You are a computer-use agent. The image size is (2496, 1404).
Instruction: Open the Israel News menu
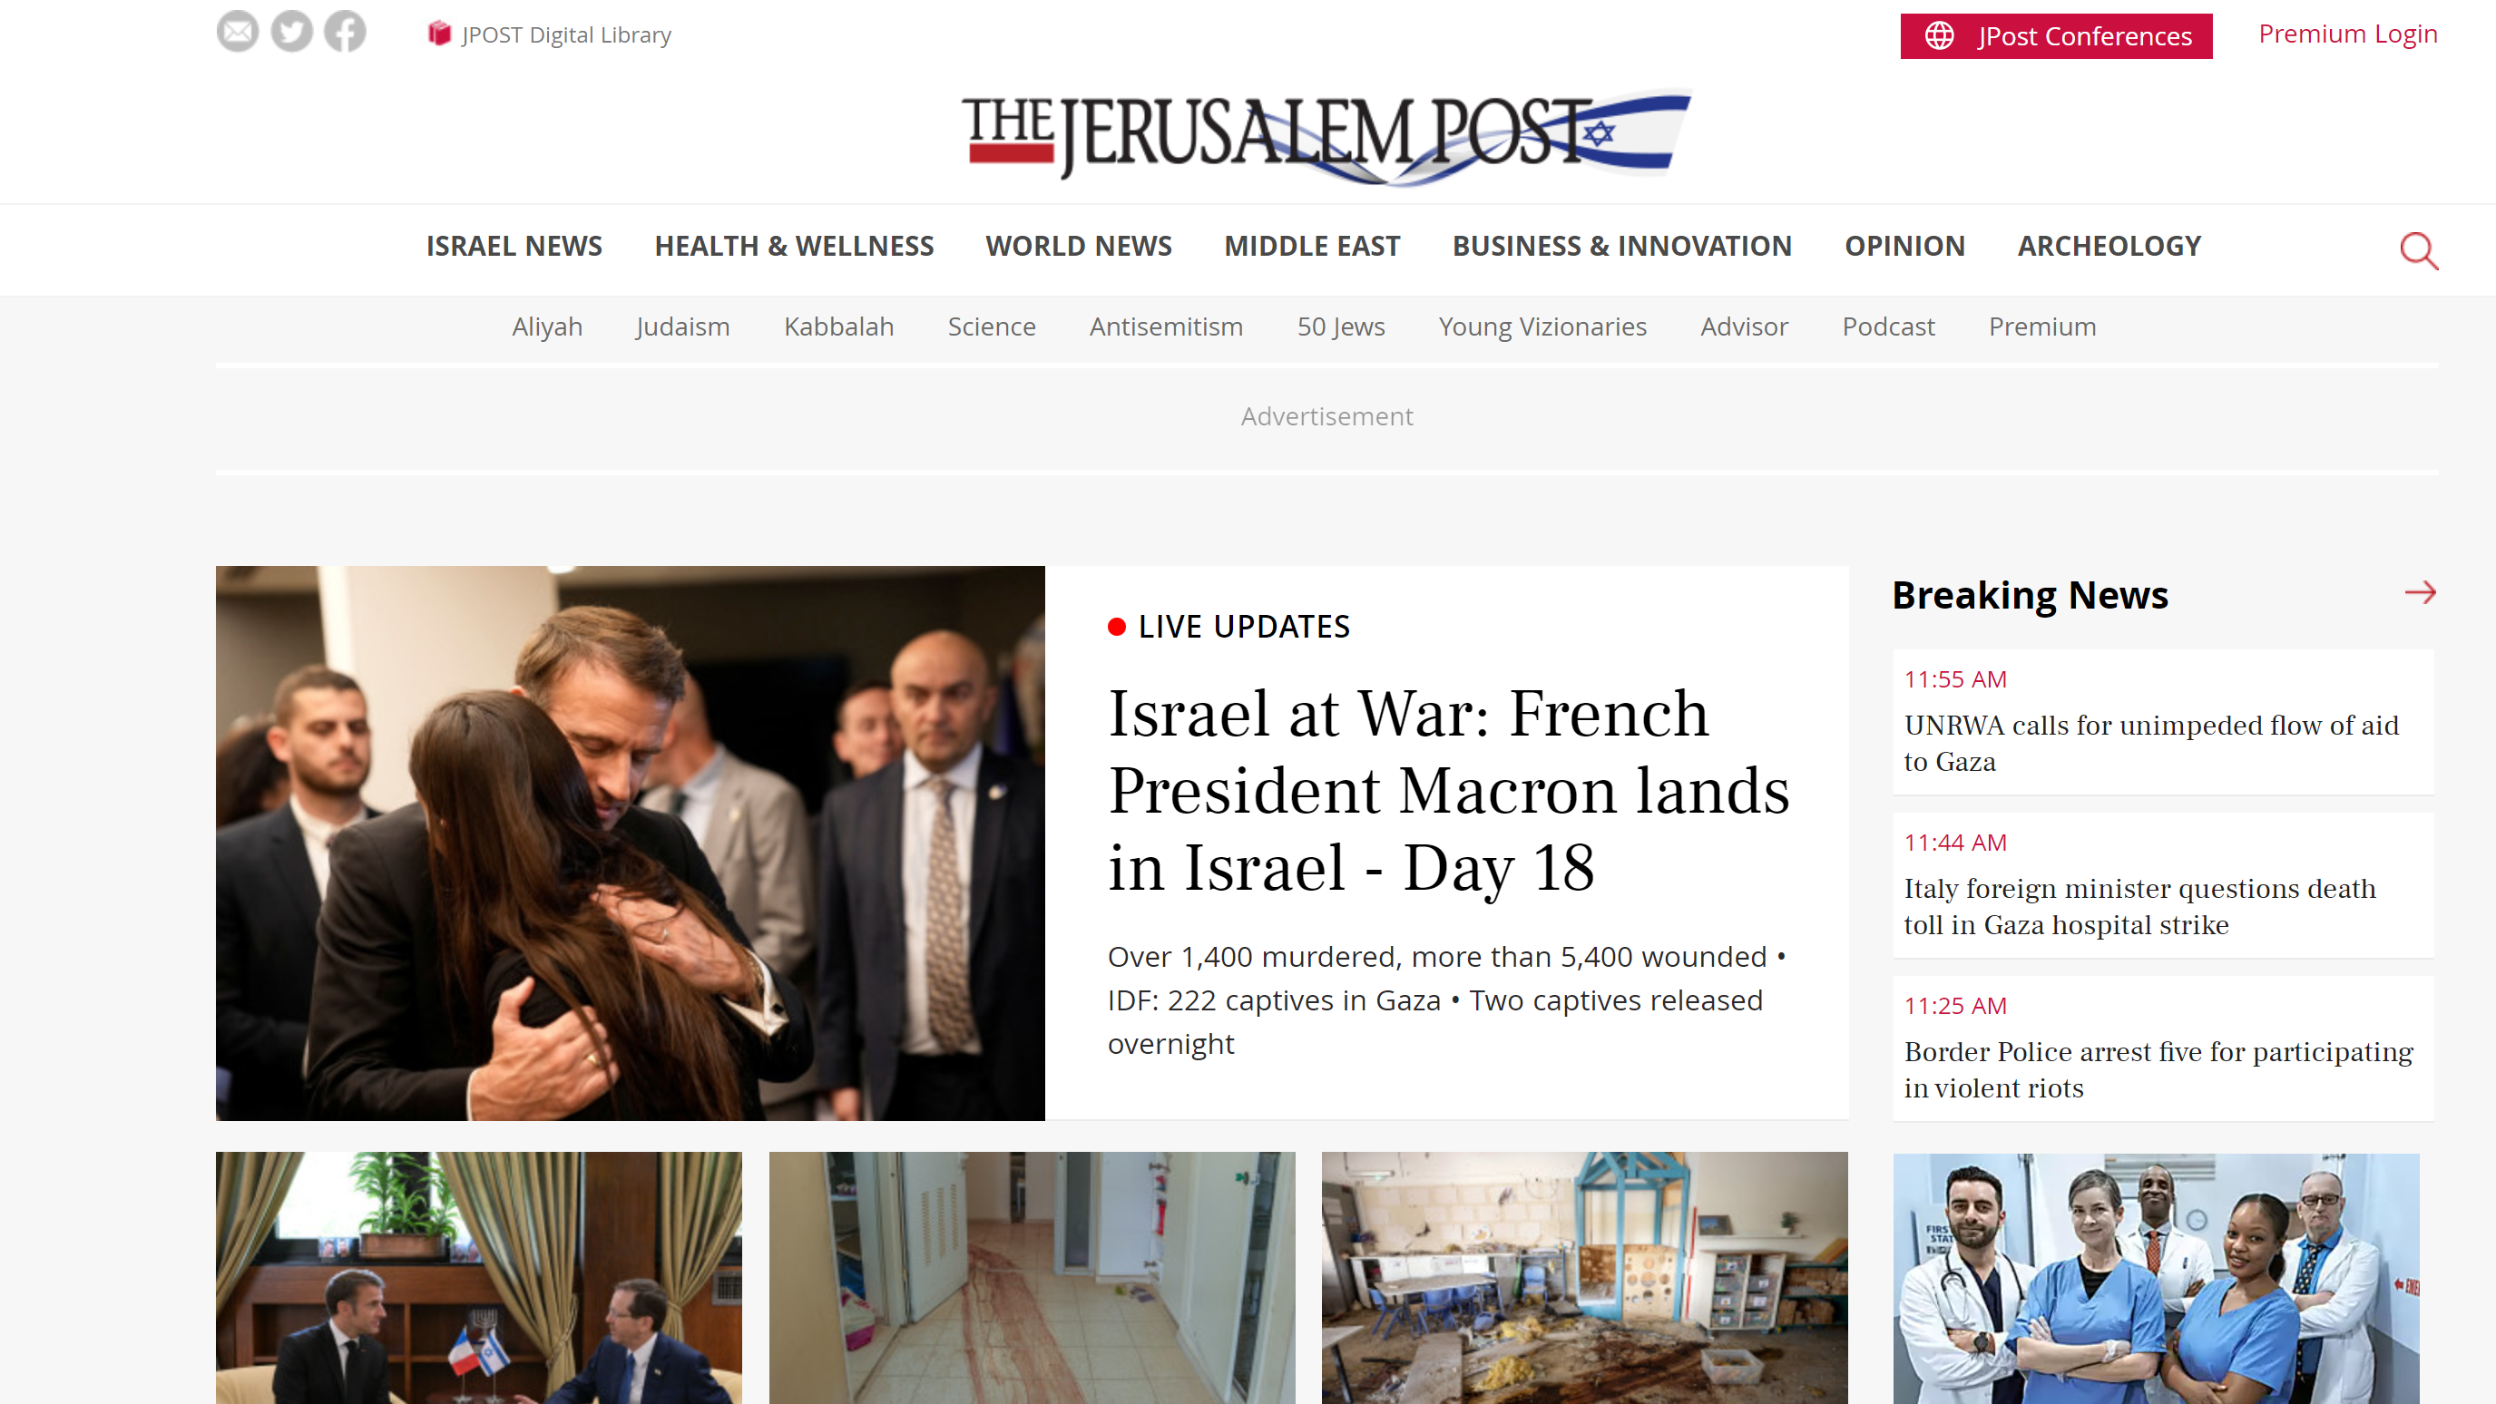pos(514,246)
